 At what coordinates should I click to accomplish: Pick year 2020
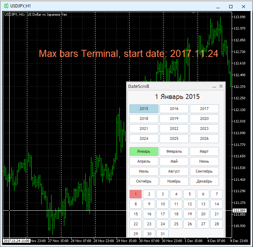click(204, 119)
